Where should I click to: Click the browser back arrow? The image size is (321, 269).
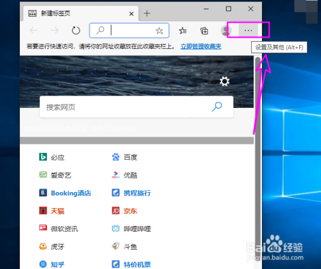pos(33,30)
